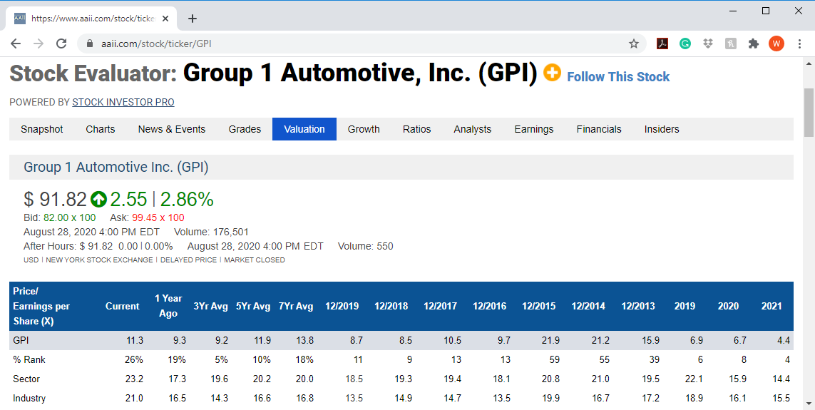Click the $ 91.82 stock price
This screenshot has width=815, height=410.
pyautogui.click(x=55, y=199)
